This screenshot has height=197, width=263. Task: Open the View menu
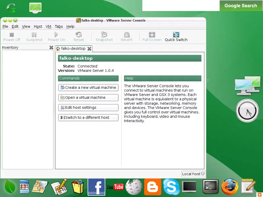26,27
